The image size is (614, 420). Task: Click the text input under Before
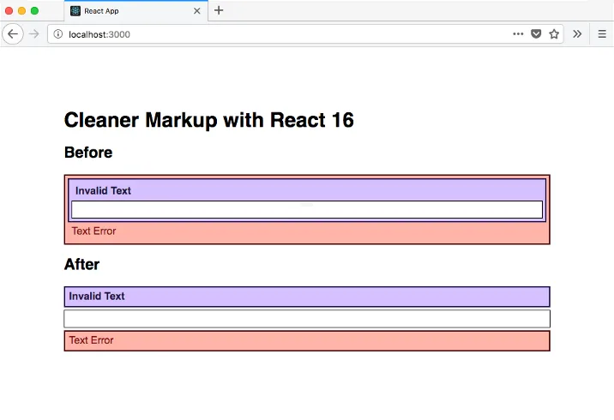pos(307,209)
